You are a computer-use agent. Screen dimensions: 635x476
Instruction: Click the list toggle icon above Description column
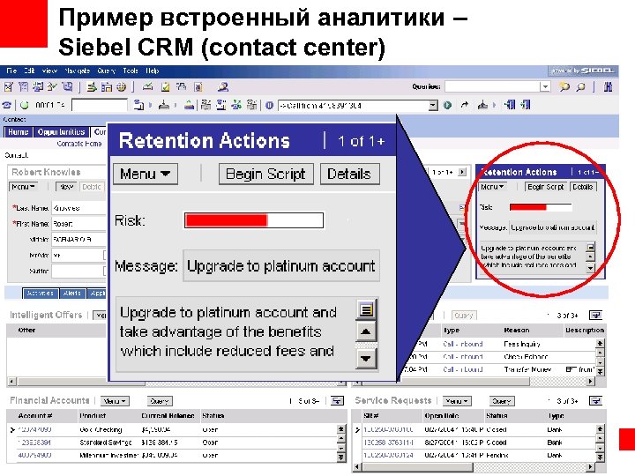click(x=595, y=315)
